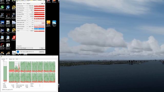Click the blue PerfCap Reason graph bar
164x92 pixels.
[39, 29]
